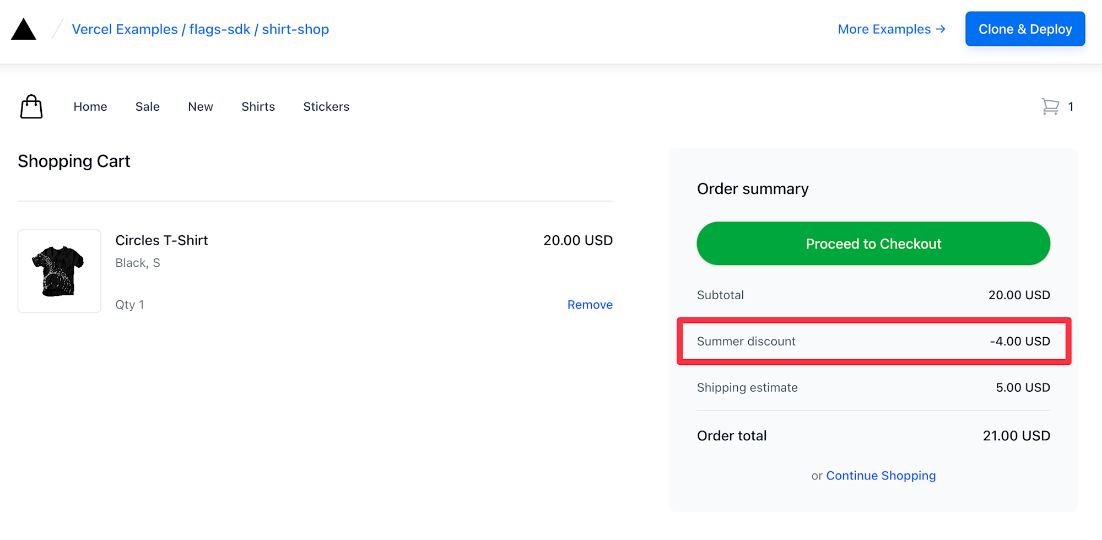
Task: Go to the Home nav item
Action: pyautogui.click(x=90, y=106)
